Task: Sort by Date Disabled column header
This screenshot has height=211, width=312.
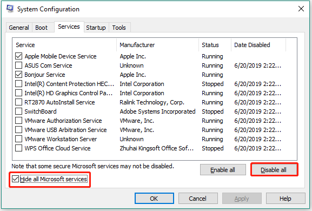Action: click(x=258, y=45)
